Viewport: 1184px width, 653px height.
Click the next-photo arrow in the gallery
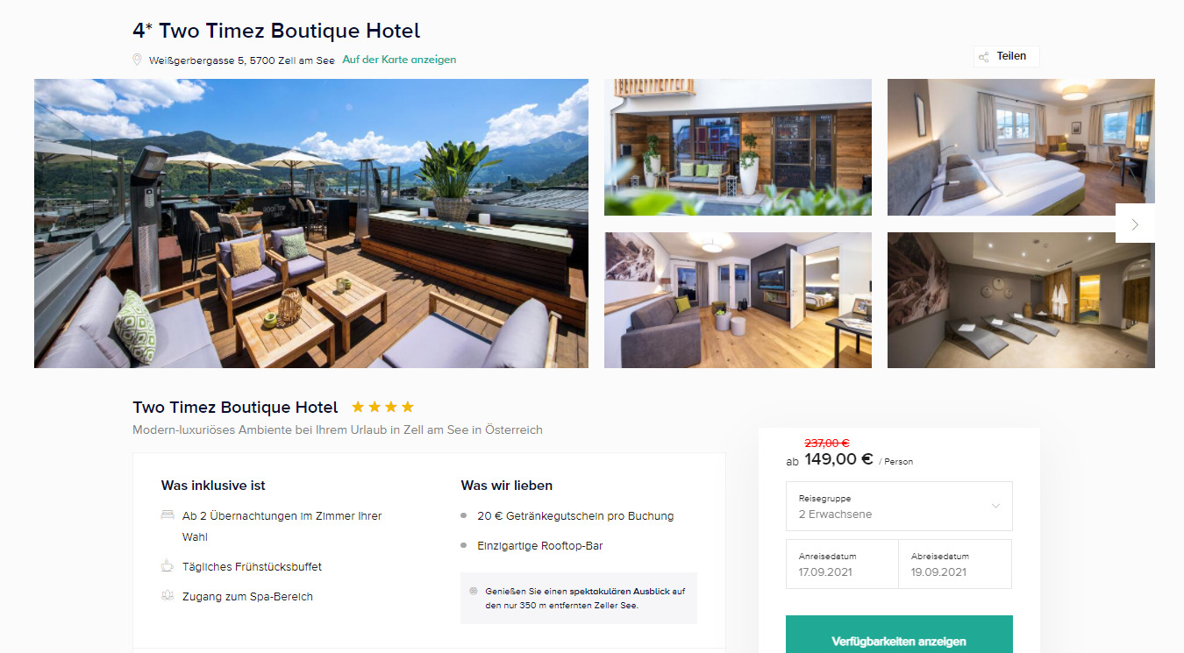pos(1135,224)
